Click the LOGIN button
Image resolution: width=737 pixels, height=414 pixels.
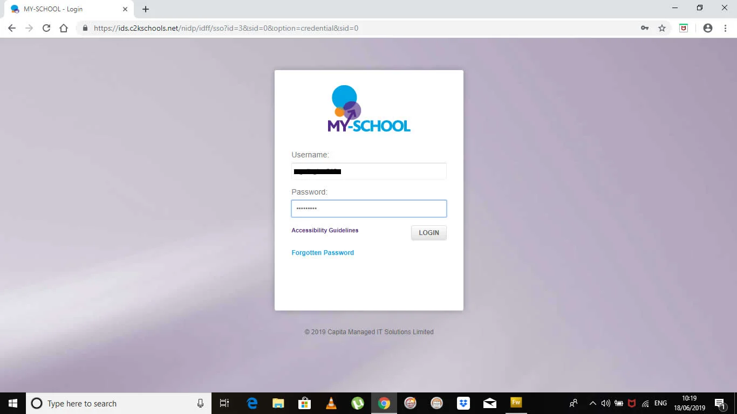pyautogui.click(x=429, y=233)
